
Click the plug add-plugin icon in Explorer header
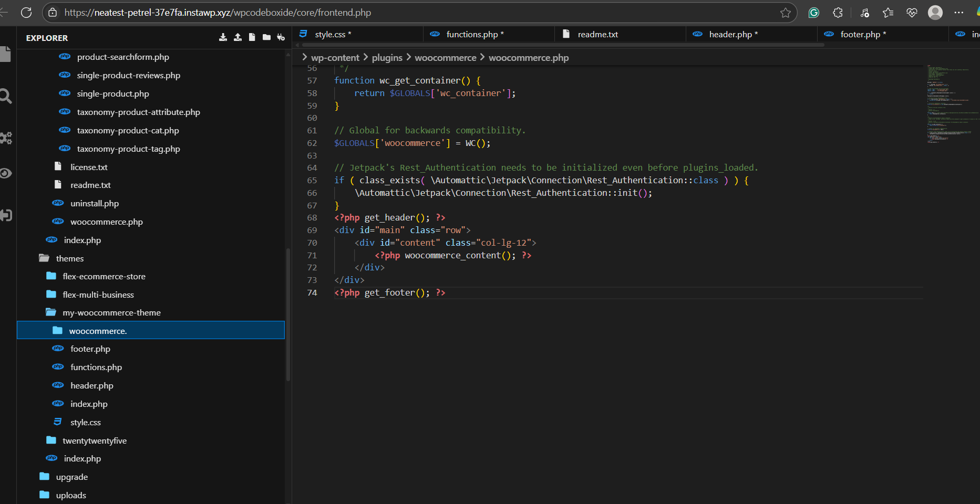click(x=281, y=37)
